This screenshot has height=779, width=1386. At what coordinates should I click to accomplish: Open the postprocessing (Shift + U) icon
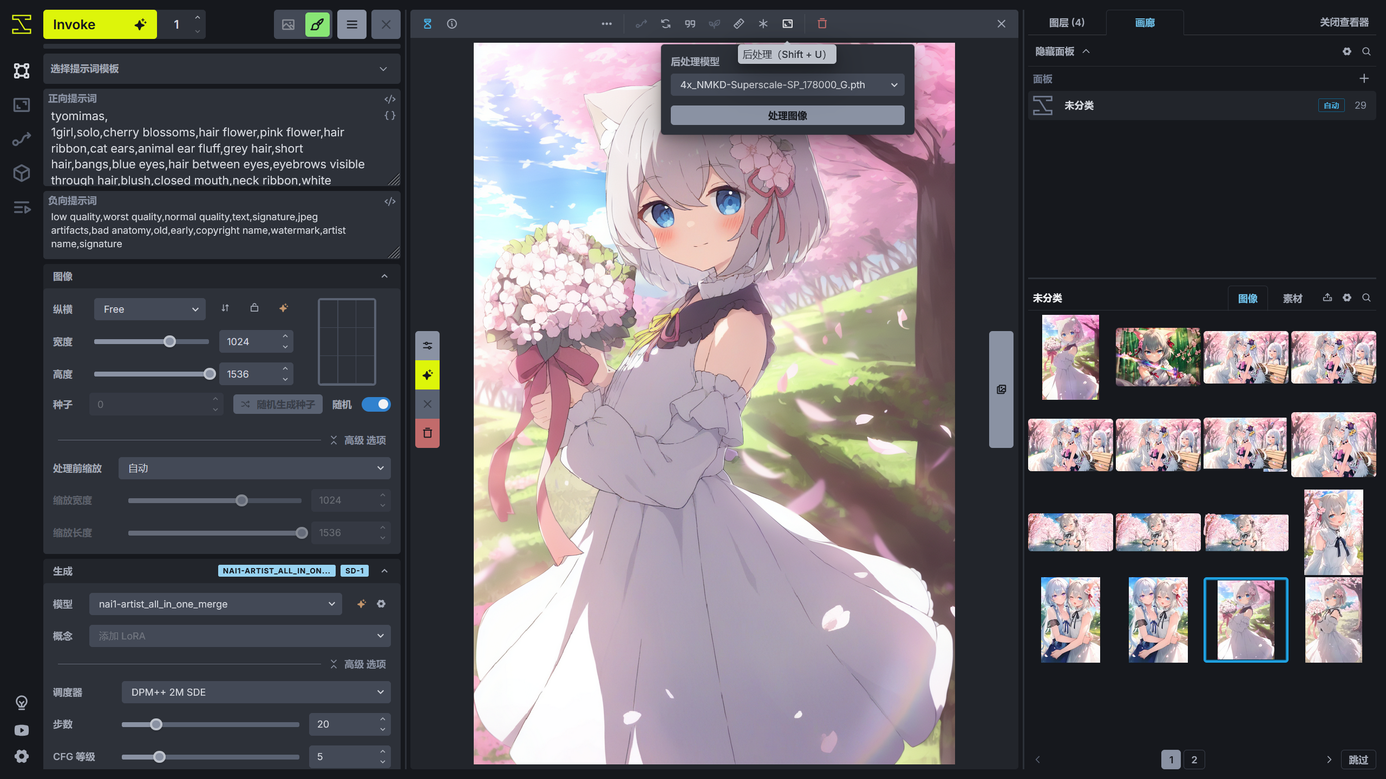(788, 24)
